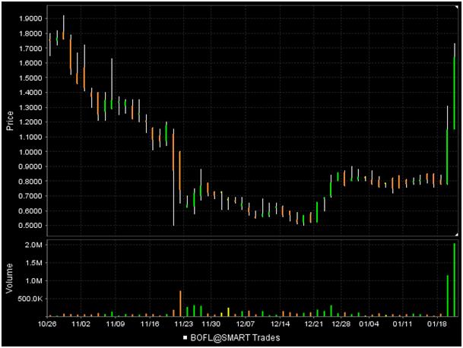This screenshot has height=348, width=463.
Task: Click the 12/07 date label
Action: pos(246,324)
